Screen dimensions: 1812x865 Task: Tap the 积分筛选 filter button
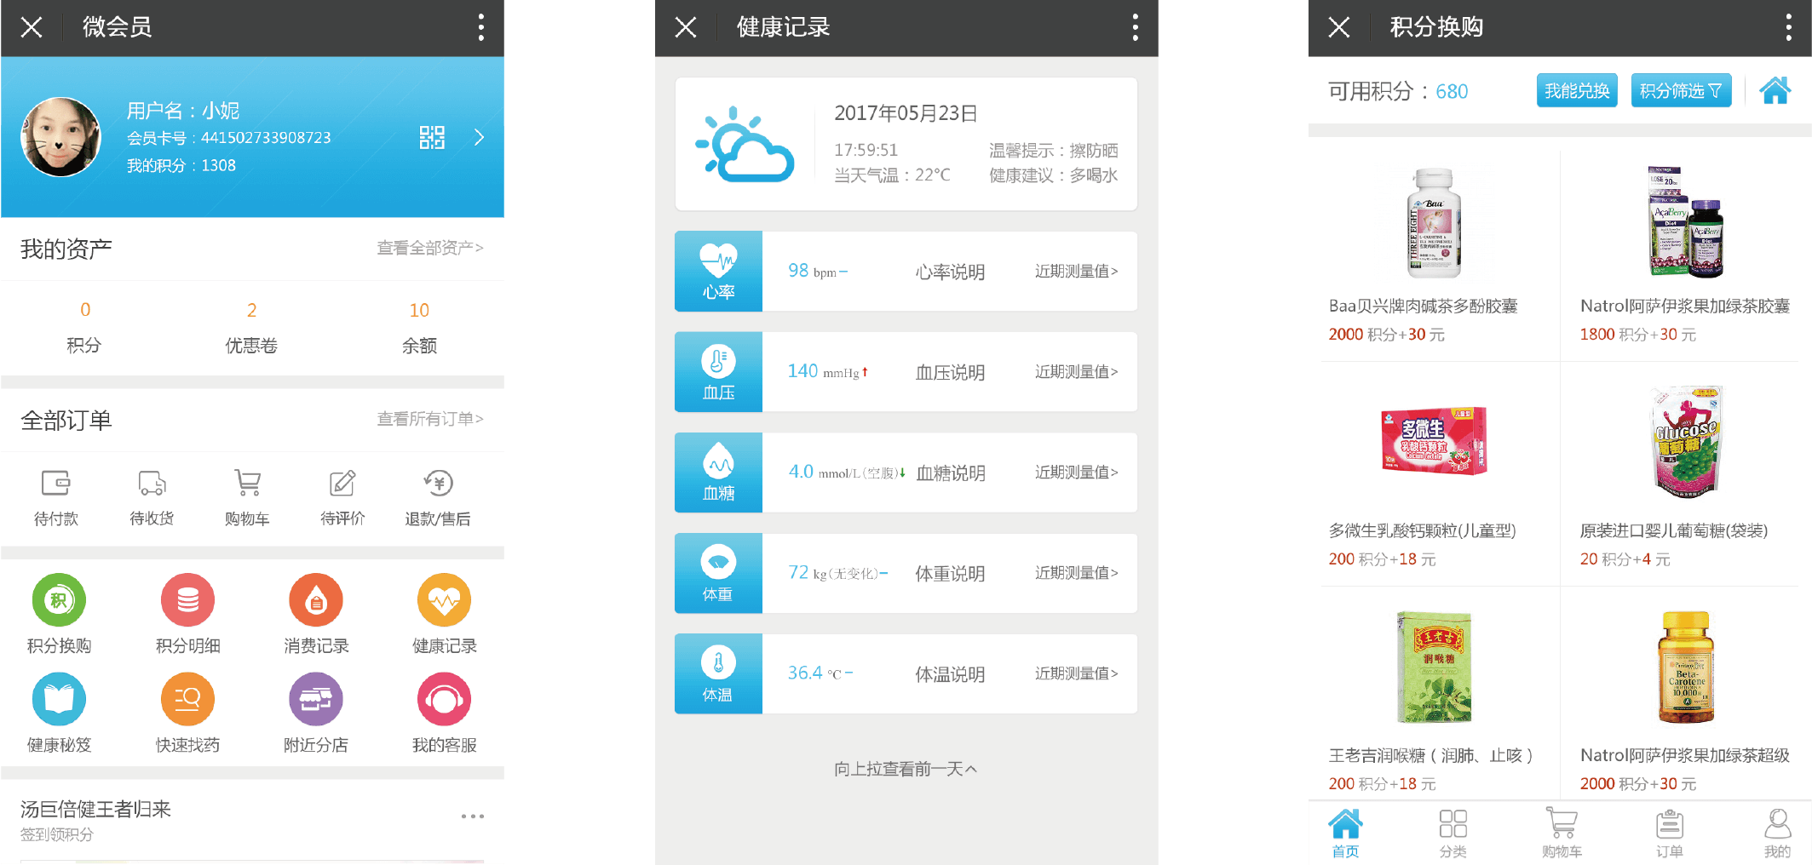[1681, 89]
